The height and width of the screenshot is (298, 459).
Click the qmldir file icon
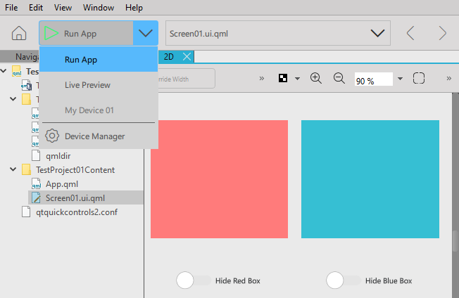(x=36, y=156)
